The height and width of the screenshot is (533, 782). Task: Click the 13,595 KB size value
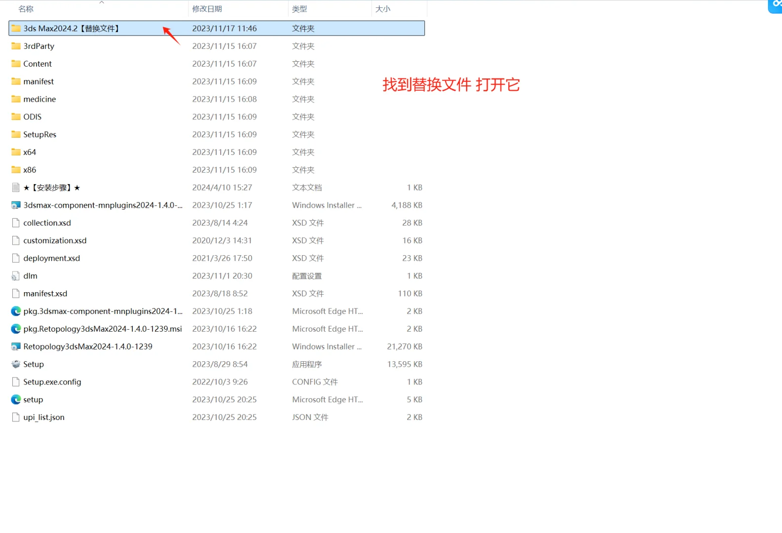coord(405,364)
